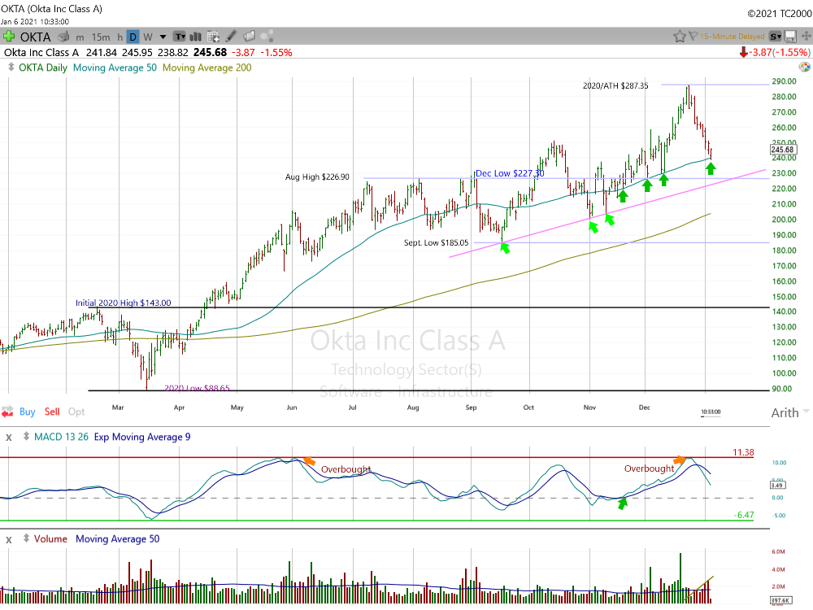This screenshot has width=813, height=610.
Task: Switch chart to the m timeframe
Action: tap(80, 37)
